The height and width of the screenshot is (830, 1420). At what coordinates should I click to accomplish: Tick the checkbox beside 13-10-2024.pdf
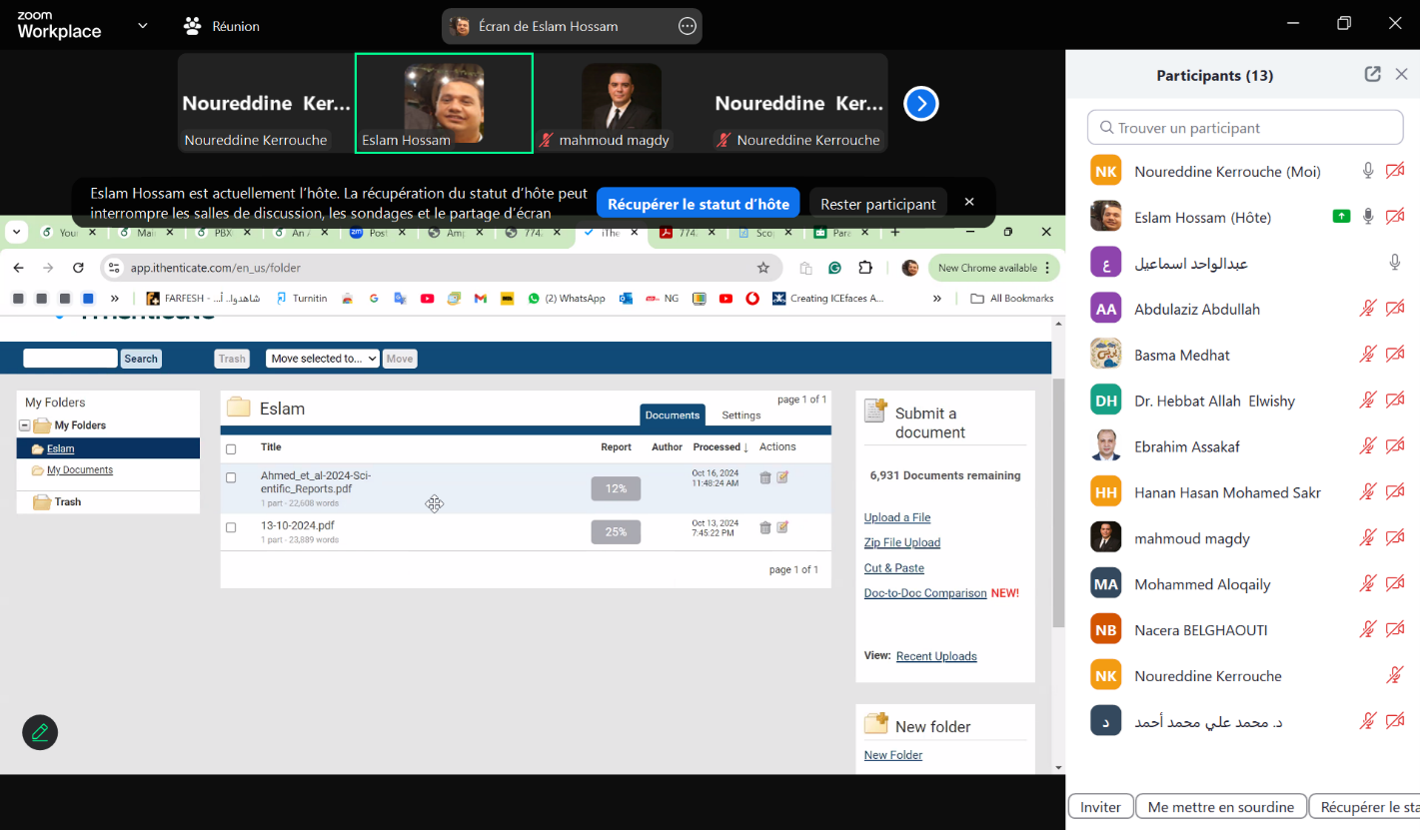(x=231, y=526)
